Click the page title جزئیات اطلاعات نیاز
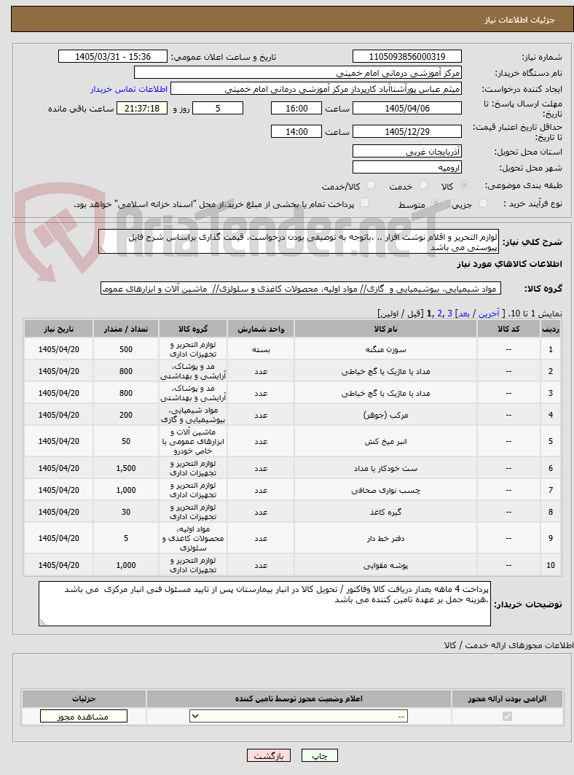 coord(519,20)
